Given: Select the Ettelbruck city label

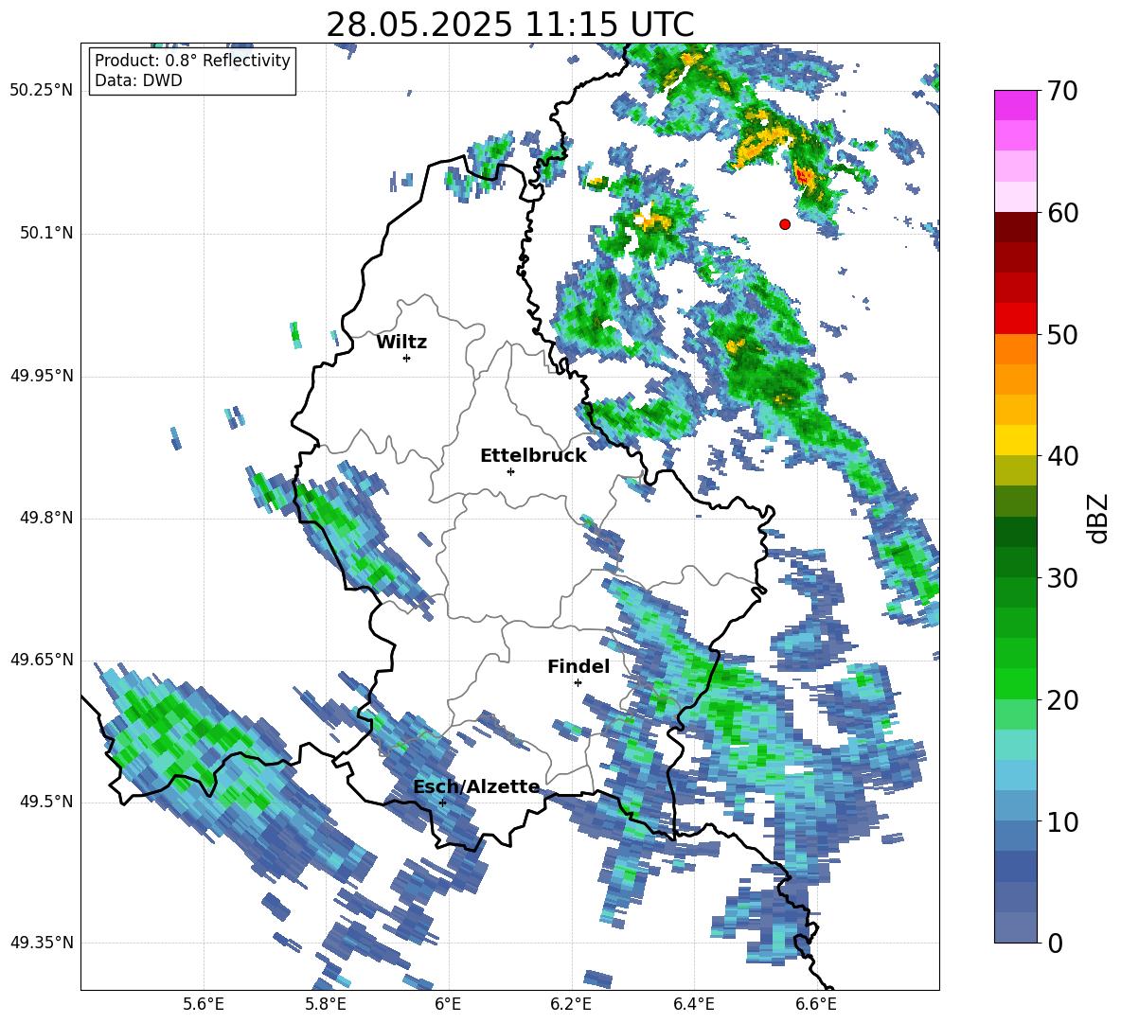Looking at the screenshot, I should click(x=533, y=456).
